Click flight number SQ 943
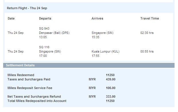The width and height of the screenshot is (178, 112). tap(44, 28)
